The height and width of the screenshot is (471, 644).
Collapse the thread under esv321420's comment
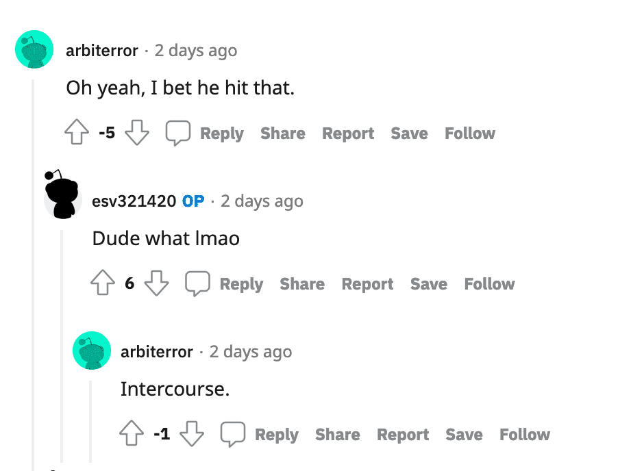(x=62, y=342)
